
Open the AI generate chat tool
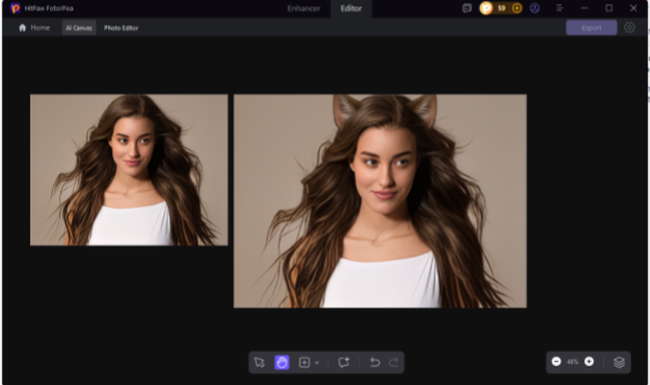pos(344,363)
